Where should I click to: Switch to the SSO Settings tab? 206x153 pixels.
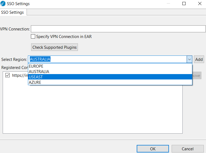point(13,12)
